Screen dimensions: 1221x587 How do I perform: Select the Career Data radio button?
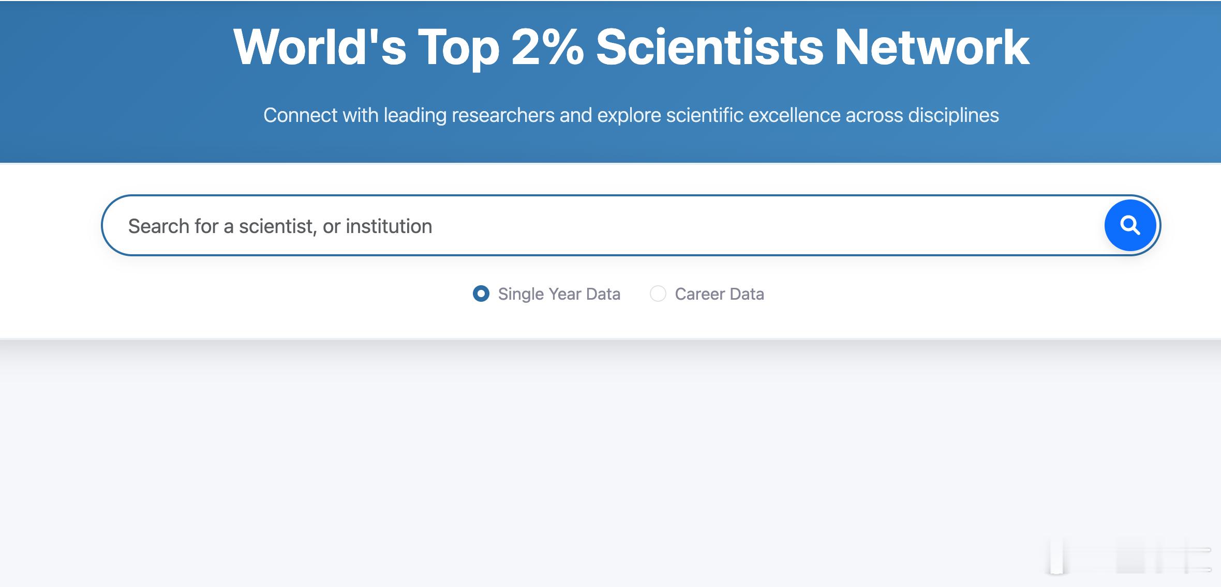coord(658,294)
